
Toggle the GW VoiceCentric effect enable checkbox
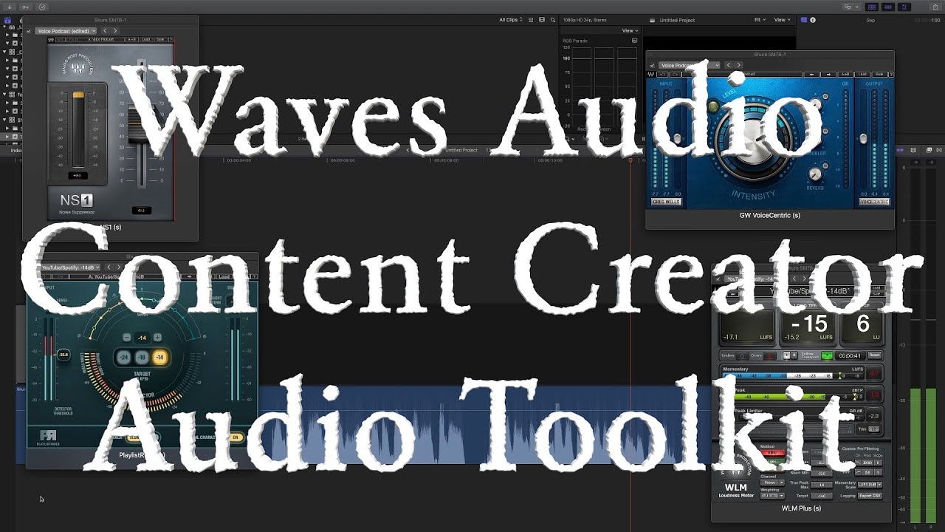click(x=653, y=65)
